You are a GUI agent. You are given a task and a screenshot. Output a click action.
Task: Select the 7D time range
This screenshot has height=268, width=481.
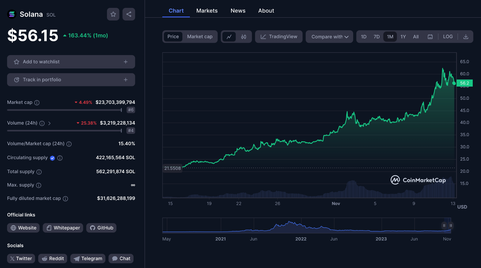377,37
